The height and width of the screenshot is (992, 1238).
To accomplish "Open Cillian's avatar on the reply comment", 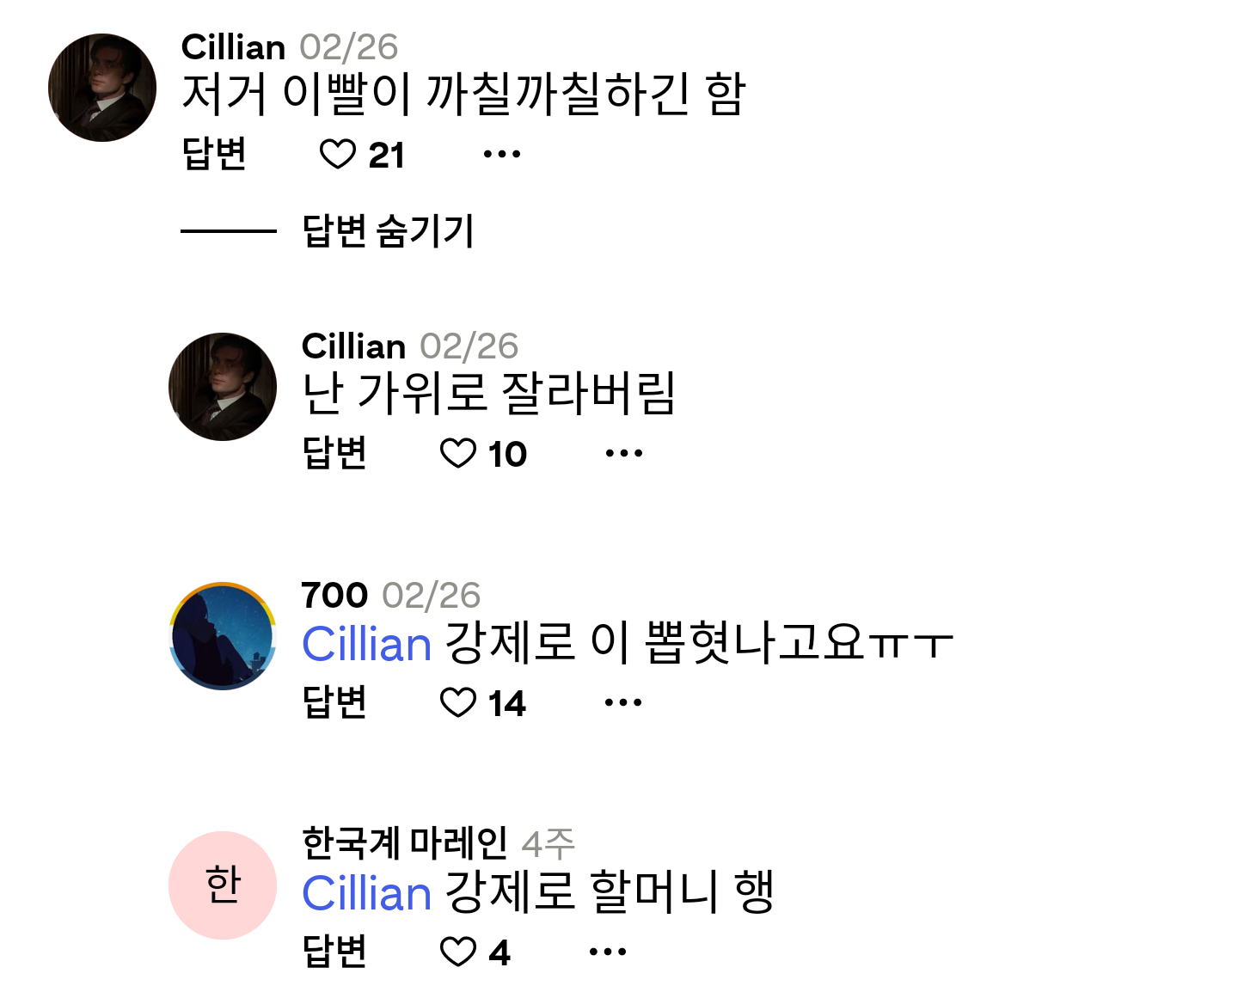I will pyautogui.click(x=223, y=387).
